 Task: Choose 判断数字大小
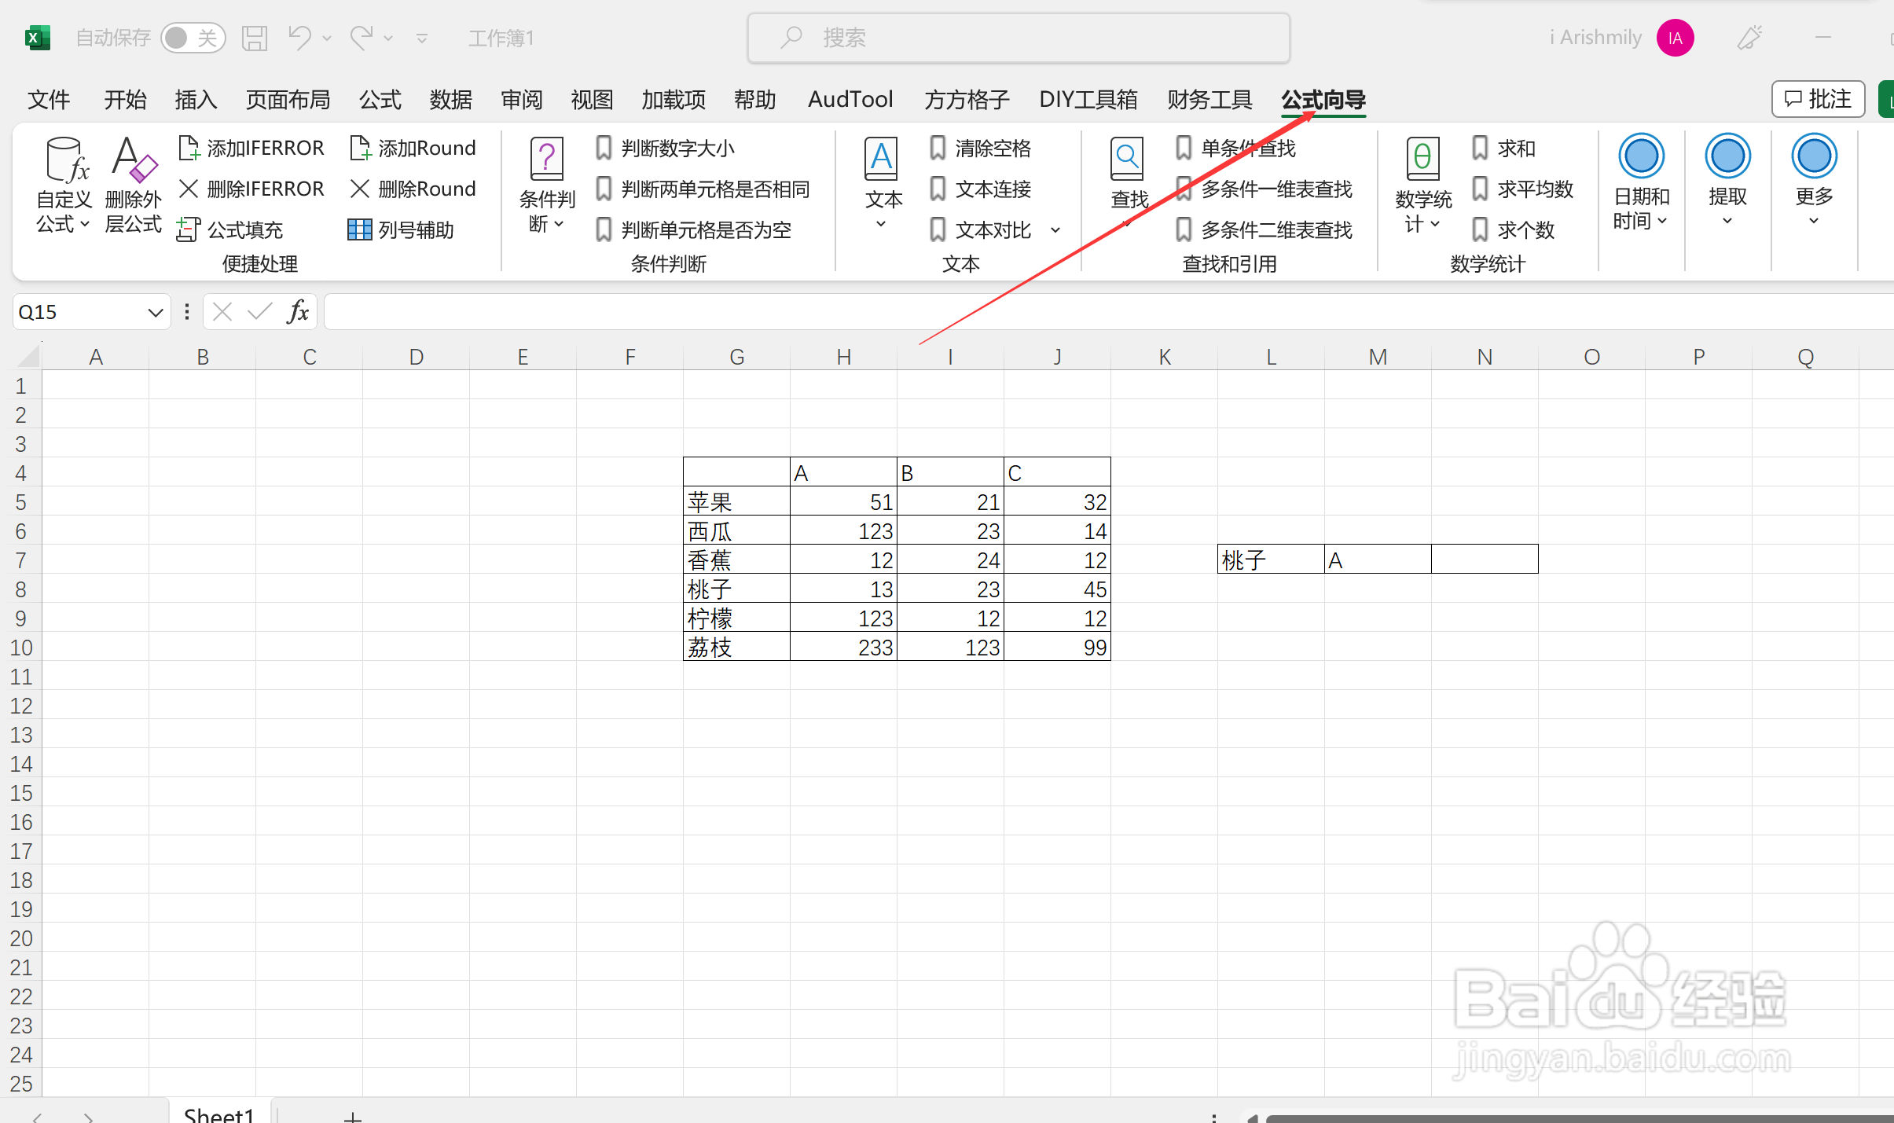click(x=665, y=148)
